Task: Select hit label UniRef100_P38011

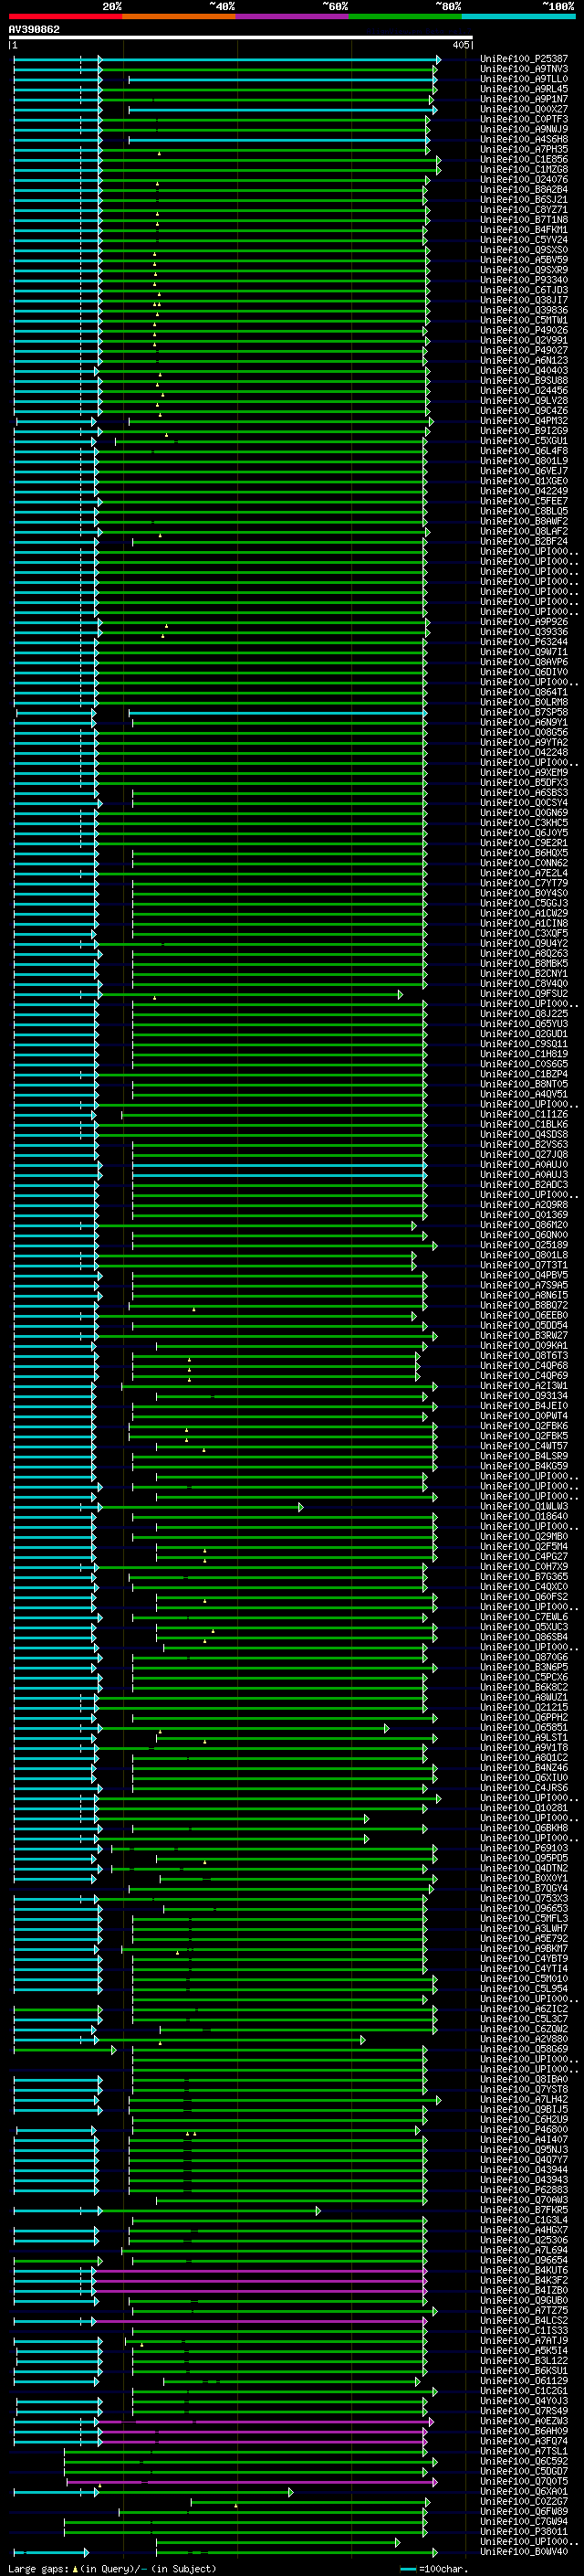Action: pyautogui.click(x=524, y=2531)
